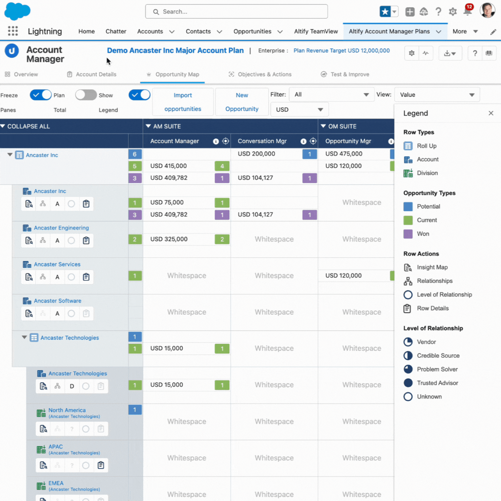Open the App Launcher grid
This screenshot has height=501, width=501.
13,31
